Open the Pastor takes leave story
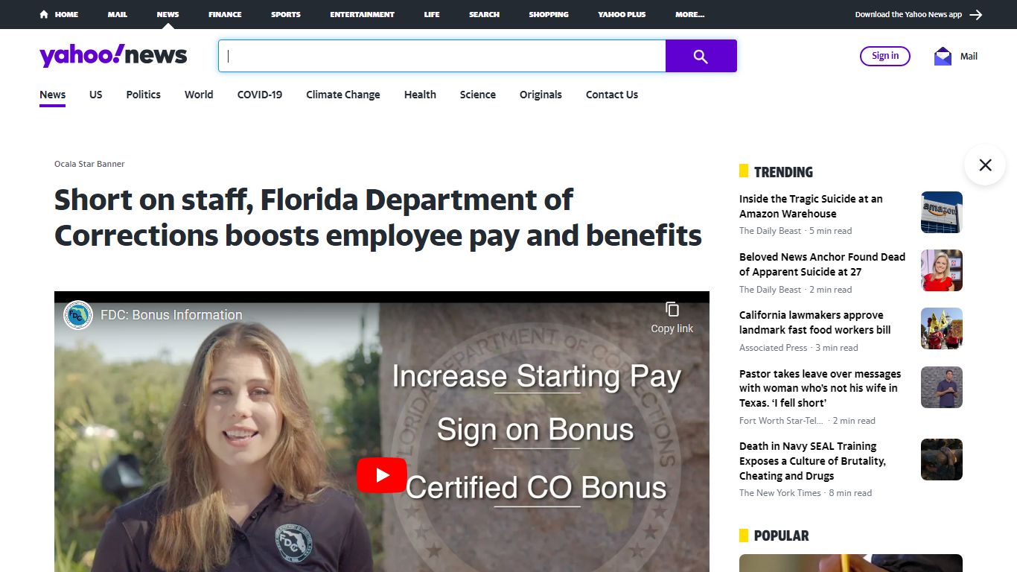The width and height of the screenshot is (1017, 572). coord(820,388)
